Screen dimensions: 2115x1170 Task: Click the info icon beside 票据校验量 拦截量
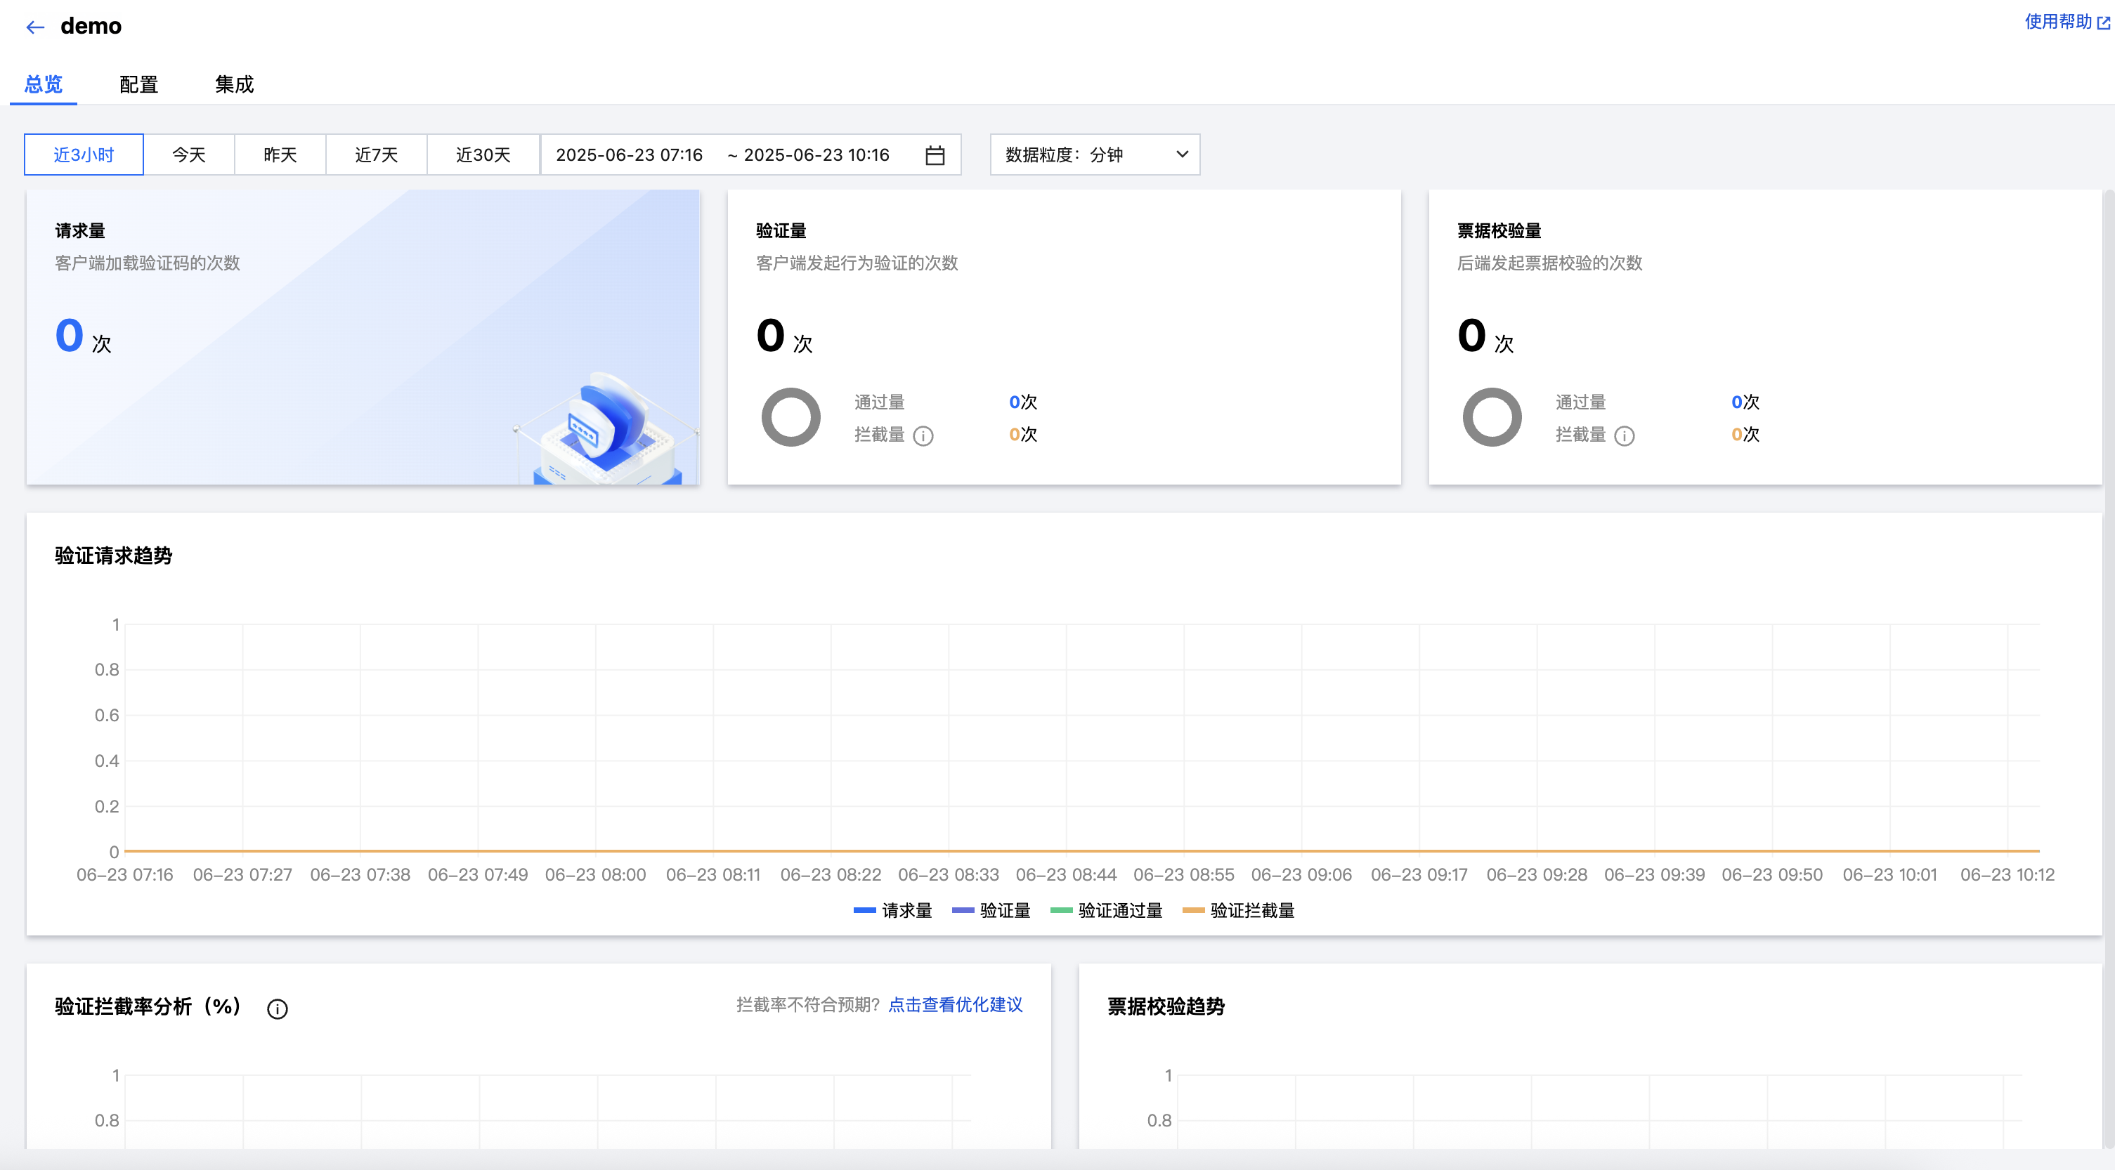click(1624, 435)
